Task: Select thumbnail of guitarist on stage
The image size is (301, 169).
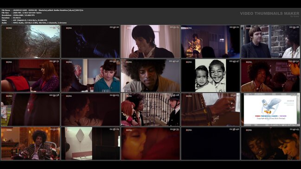Action: [x=211, y=41]
